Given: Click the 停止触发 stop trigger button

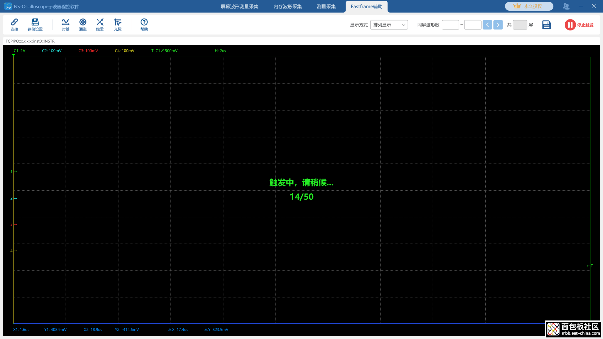Looking at the screenshot, I should (x=579, y=25).
